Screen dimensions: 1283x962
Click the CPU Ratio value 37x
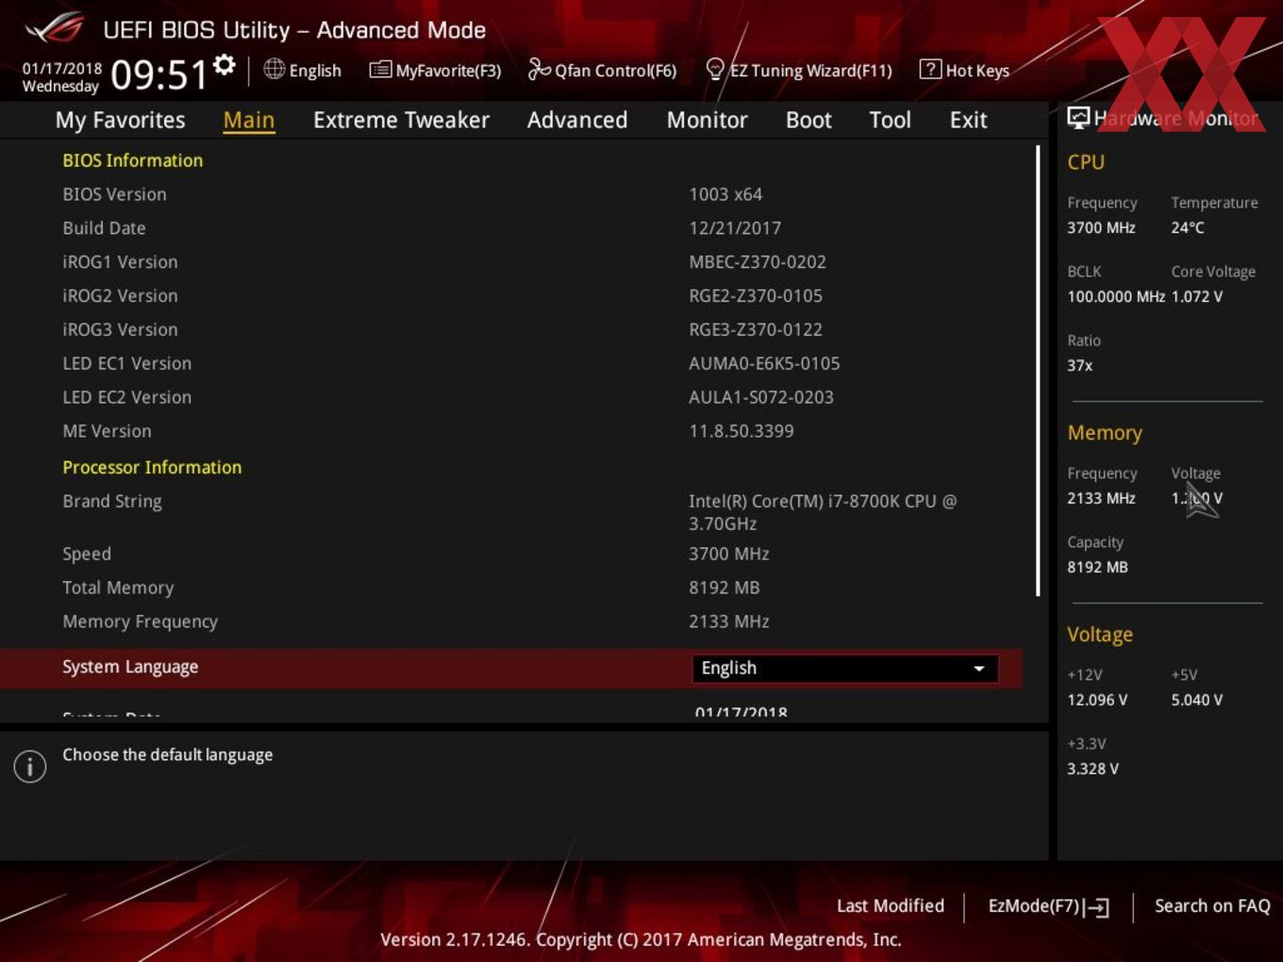[x=1080, y=366]
